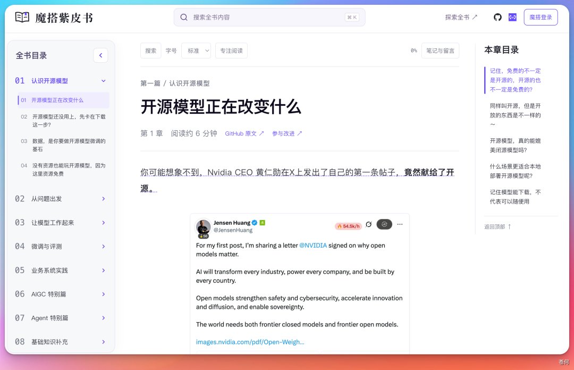
Task: Open the images.nvidia.com/pdf link in the tweet
Action: pos(250,342)
